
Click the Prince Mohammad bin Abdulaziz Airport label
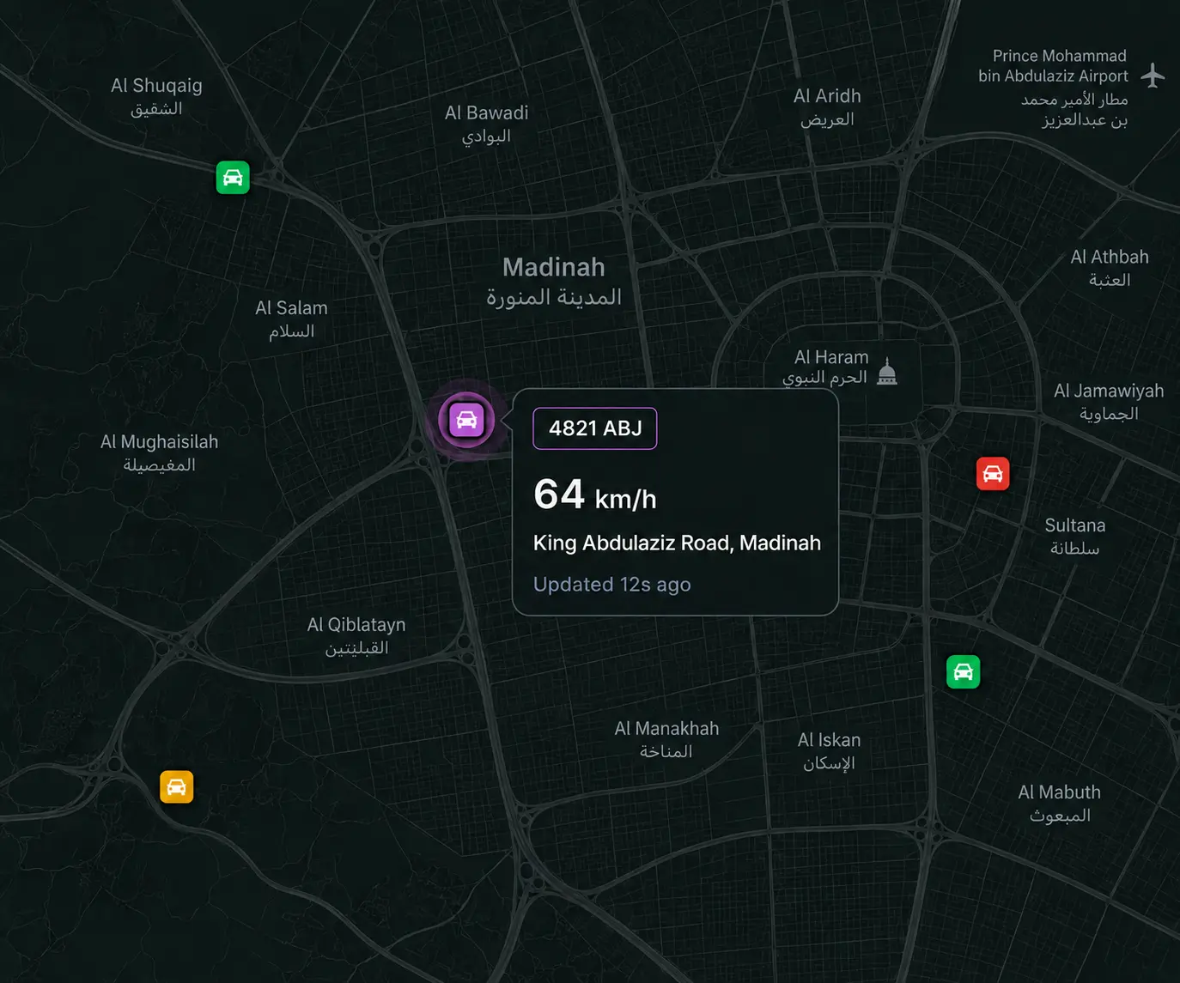pyautogui.click(x=1053, y=88)
